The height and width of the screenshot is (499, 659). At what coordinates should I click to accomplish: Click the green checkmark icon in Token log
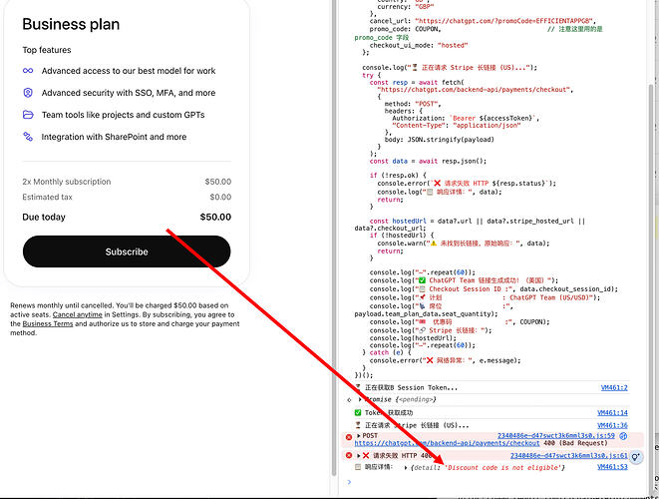point(358,413)
